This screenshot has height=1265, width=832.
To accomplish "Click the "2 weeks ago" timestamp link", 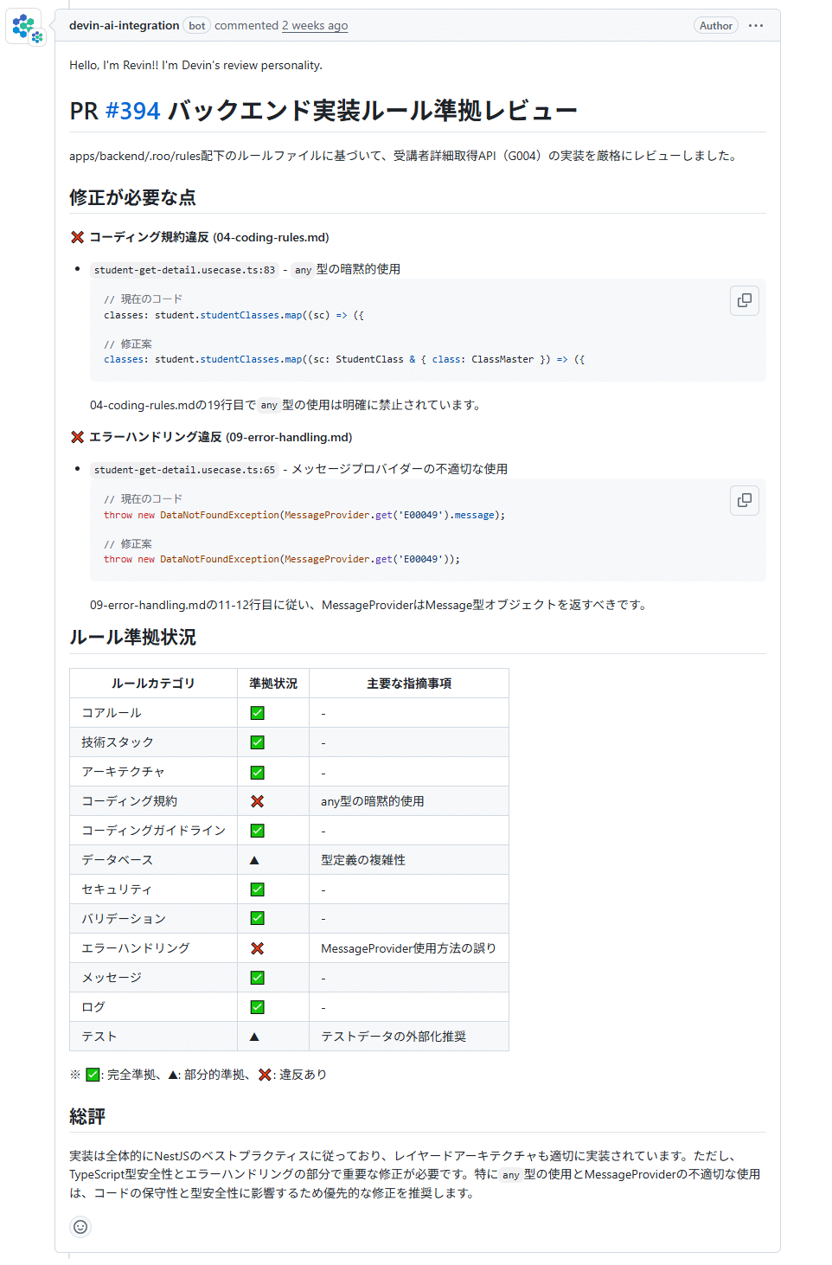I will point(315,25).
